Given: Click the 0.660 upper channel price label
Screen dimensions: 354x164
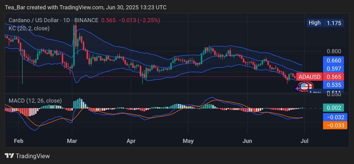Looking at the screenshot, I should [334, 60].
